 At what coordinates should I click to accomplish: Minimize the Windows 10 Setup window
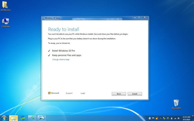[135, 18]
